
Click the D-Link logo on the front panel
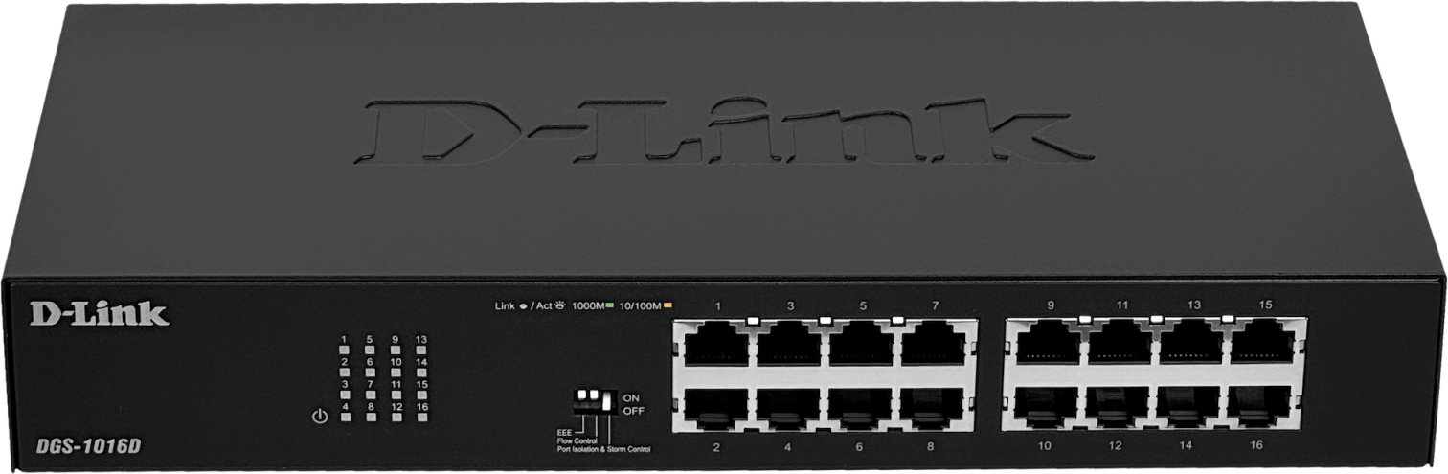pyautogui.click(x=99, y=312)
